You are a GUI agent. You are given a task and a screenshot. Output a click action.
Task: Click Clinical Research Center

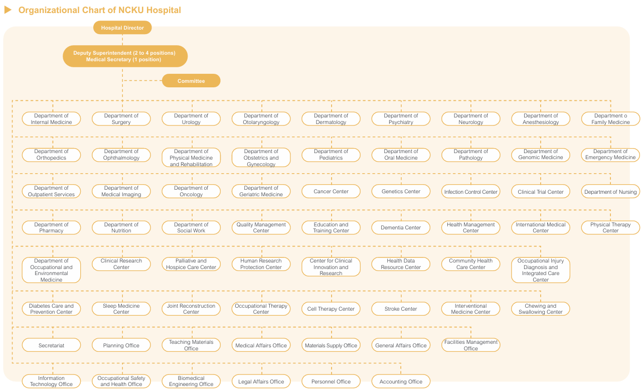(121, 264)
